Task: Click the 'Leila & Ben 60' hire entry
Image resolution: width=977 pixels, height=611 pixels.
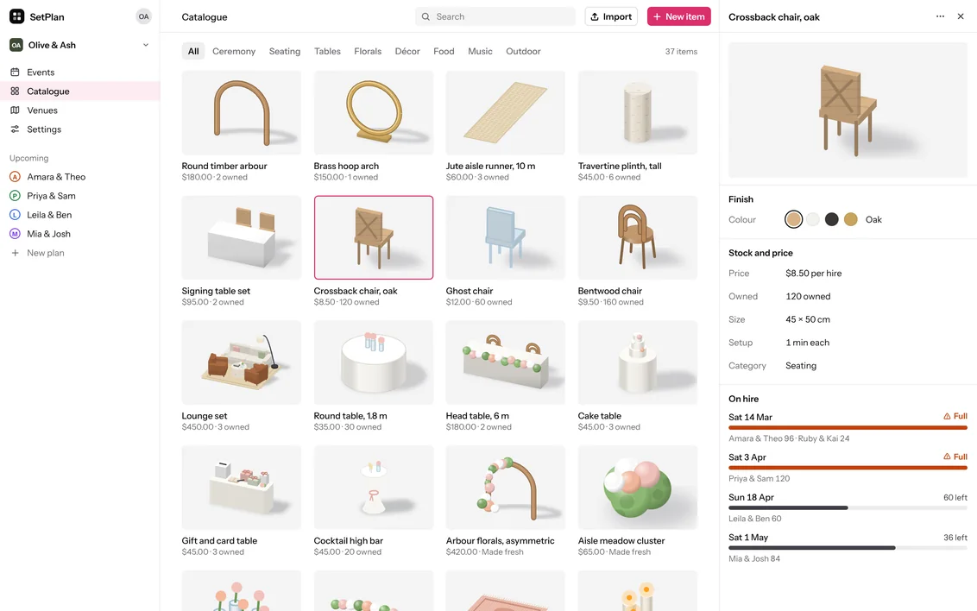Action: click(754, 518)
